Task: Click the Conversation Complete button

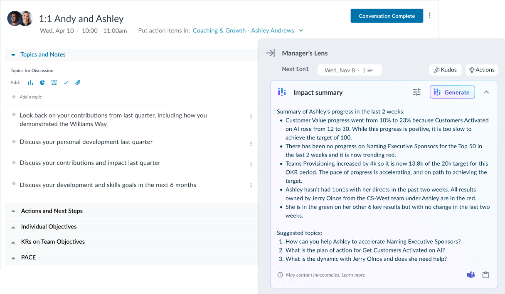Action: tap(387, 15)
